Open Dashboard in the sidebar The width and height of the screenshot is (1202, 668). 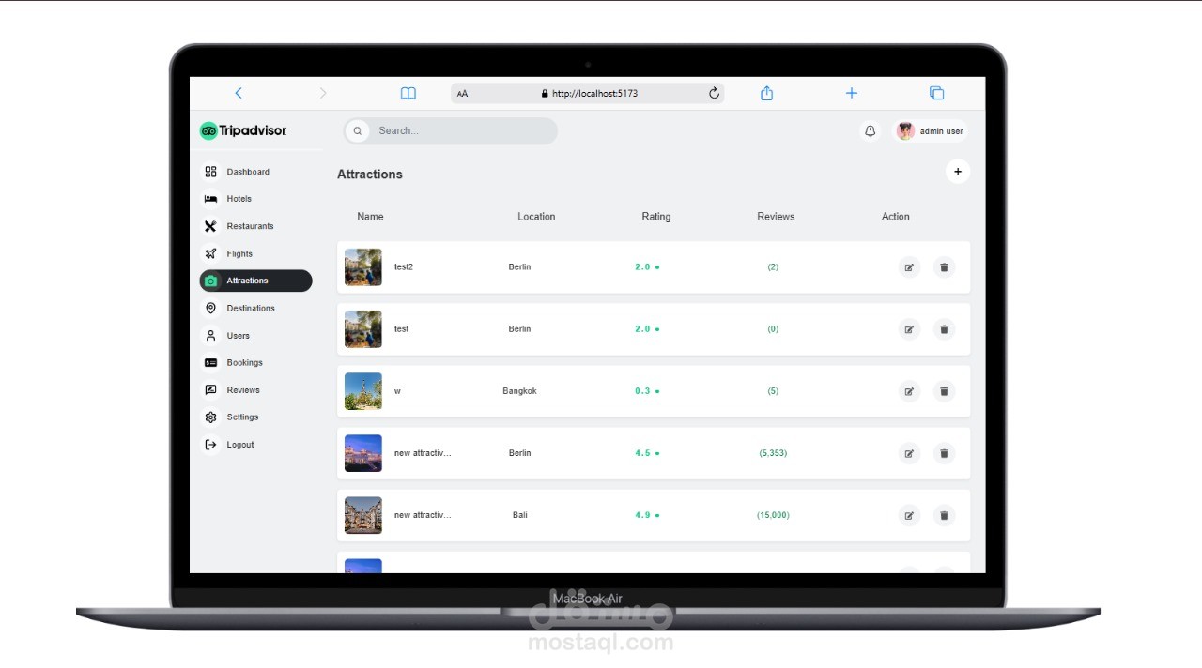point(255,172)
